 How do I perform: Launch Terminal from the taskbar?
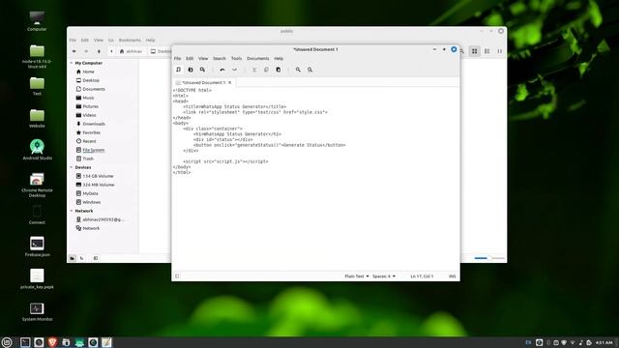pos(25,342)
